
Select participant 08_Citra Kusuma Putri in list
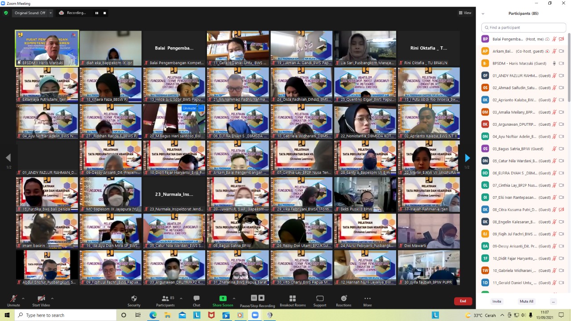[x=523, y=210]
